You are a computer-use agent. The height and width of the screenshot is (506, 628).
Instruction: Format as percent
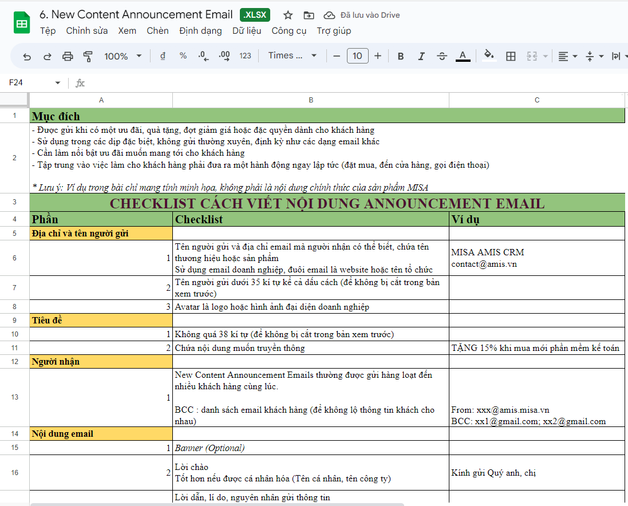click(x=183, y=56)
